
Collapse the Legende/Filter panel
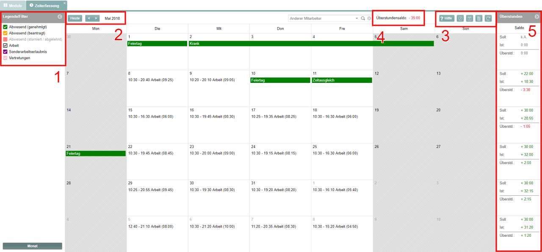pyautogui.click(x=60, y=16)
